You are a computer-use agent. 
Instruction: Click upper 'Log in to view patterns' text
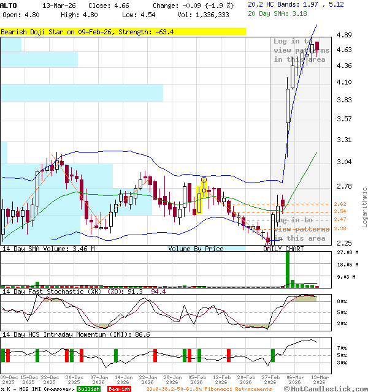pyautogui.click(x=301, y=50)
